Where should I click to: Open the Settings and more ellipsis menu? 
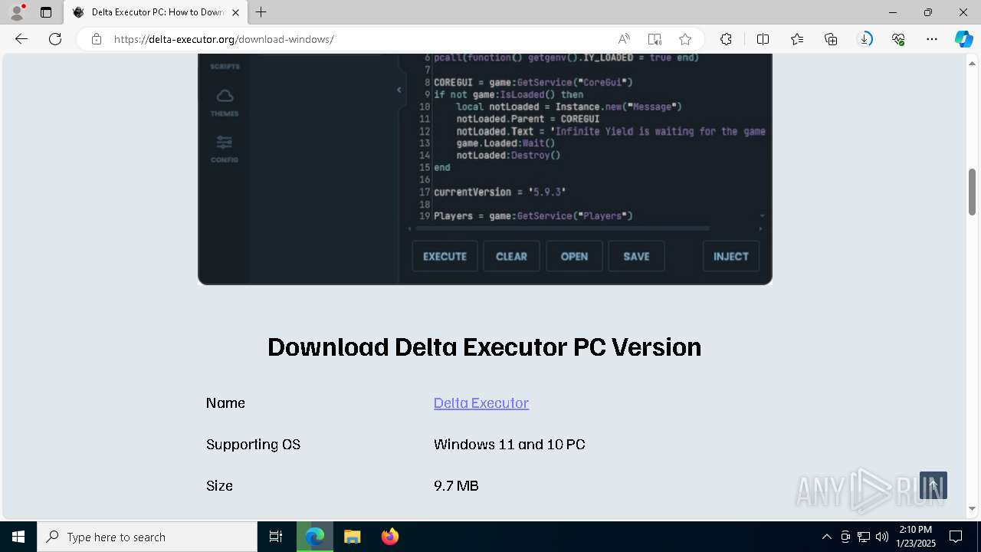[932, 39]
